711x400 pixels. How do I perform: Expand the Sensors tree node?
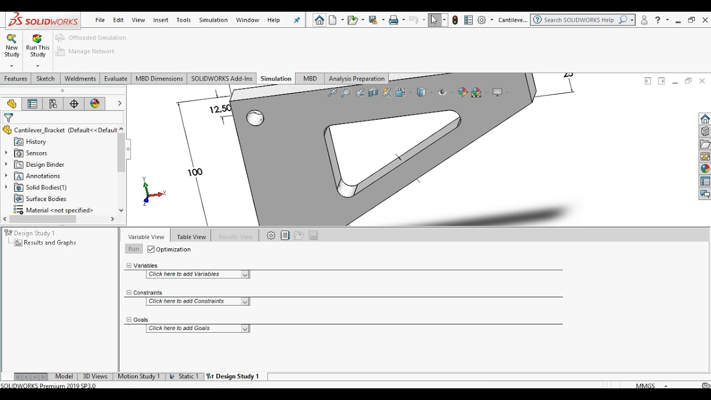(x=6, y=153)
